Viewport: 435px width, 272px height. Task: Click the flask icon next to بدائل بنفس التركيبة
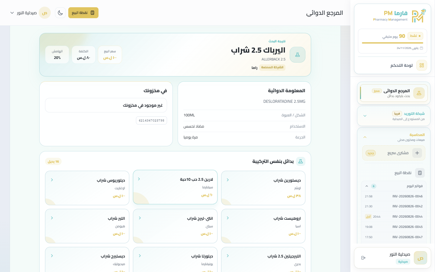[x=301, y=161]
